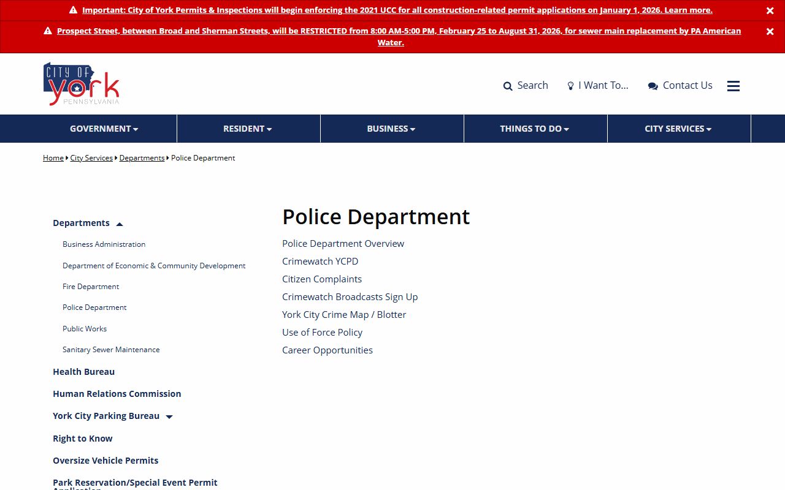Dismiss the UCC permit enforcement alert

click(770, 10)
